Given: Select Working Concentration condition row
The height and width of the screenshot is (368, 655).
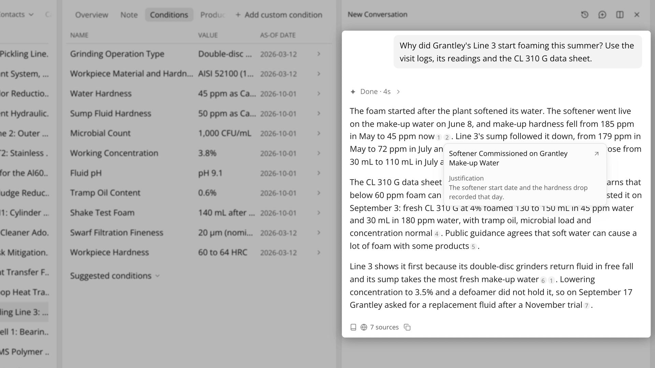Looking at the screenshot, I should point(199,153).
